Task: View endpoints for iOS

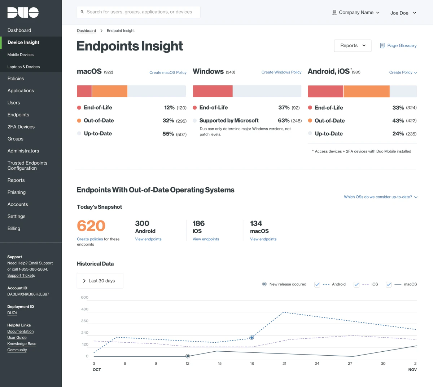Action: coord(206,239)
